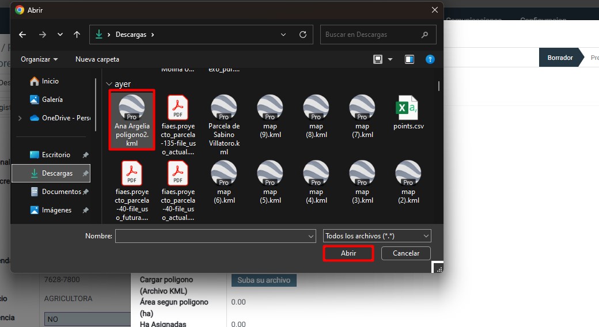Select Ana Argelia poligono2.kml file

tap(132, 120)
